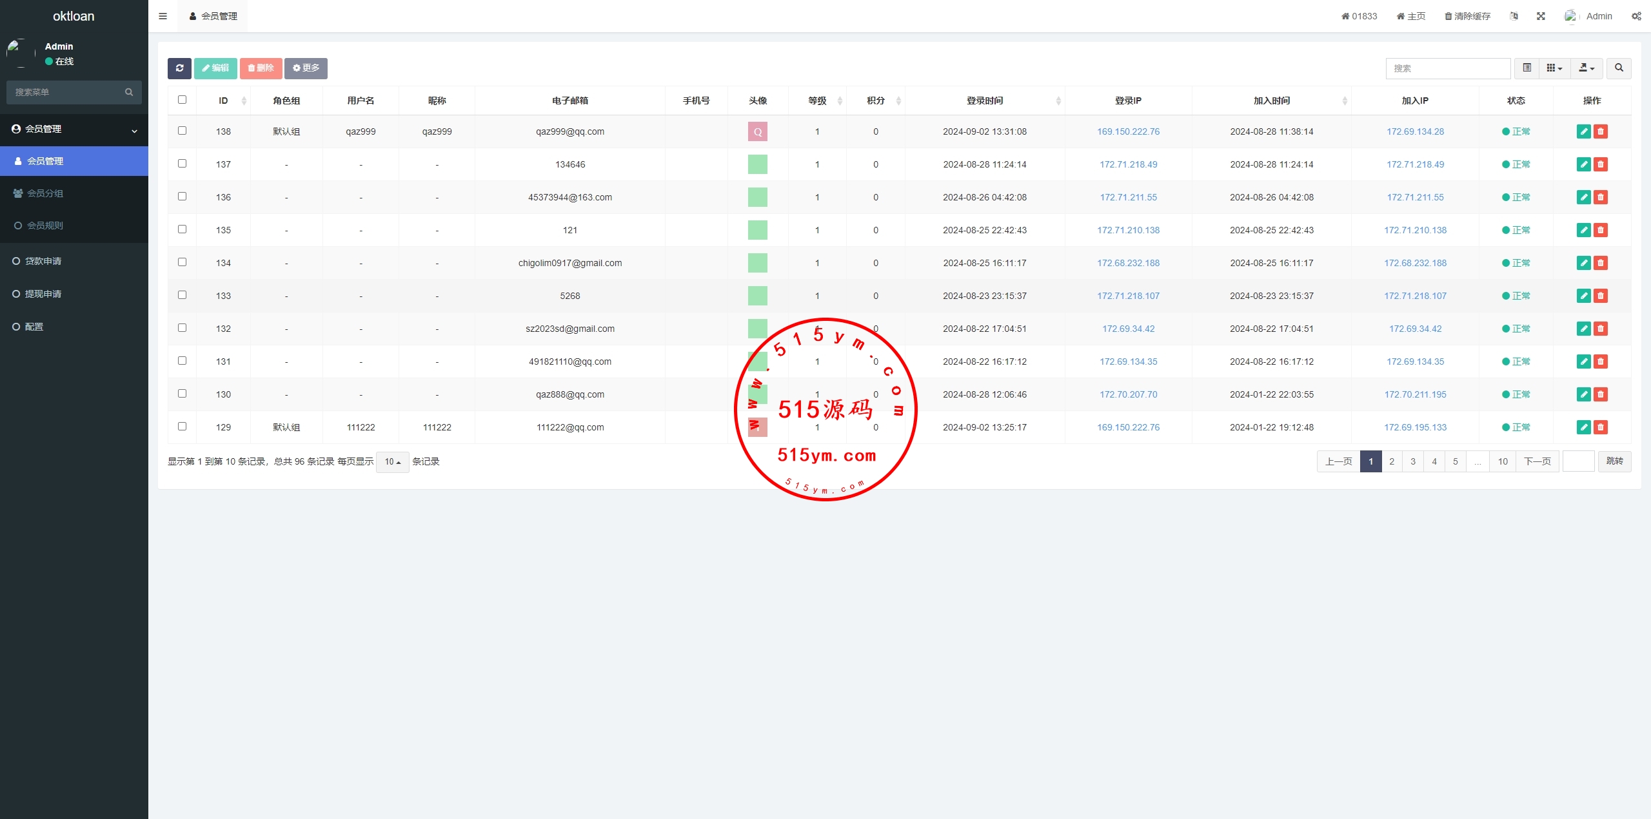1651x819 pixels.
Task: Click the refresh table button
Action: point(179,68)
